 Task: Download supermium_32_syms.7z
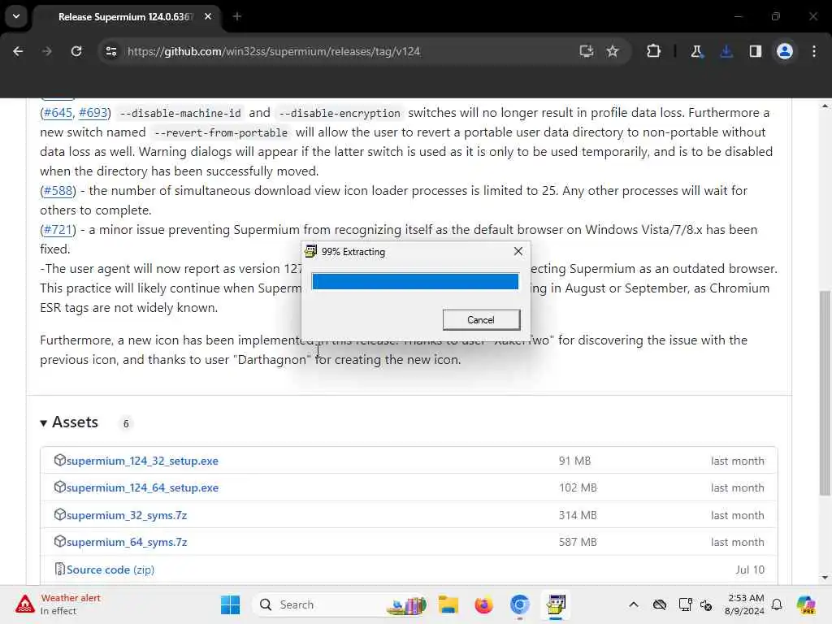[x=127, y=516]
